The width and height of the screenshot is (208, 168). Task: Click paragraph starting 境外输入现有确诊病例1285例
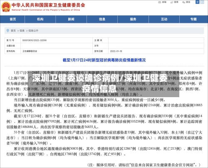pos(104,108)
